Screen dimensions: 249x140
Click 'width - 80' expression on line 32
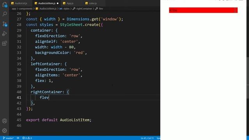(x=62, y=47)
